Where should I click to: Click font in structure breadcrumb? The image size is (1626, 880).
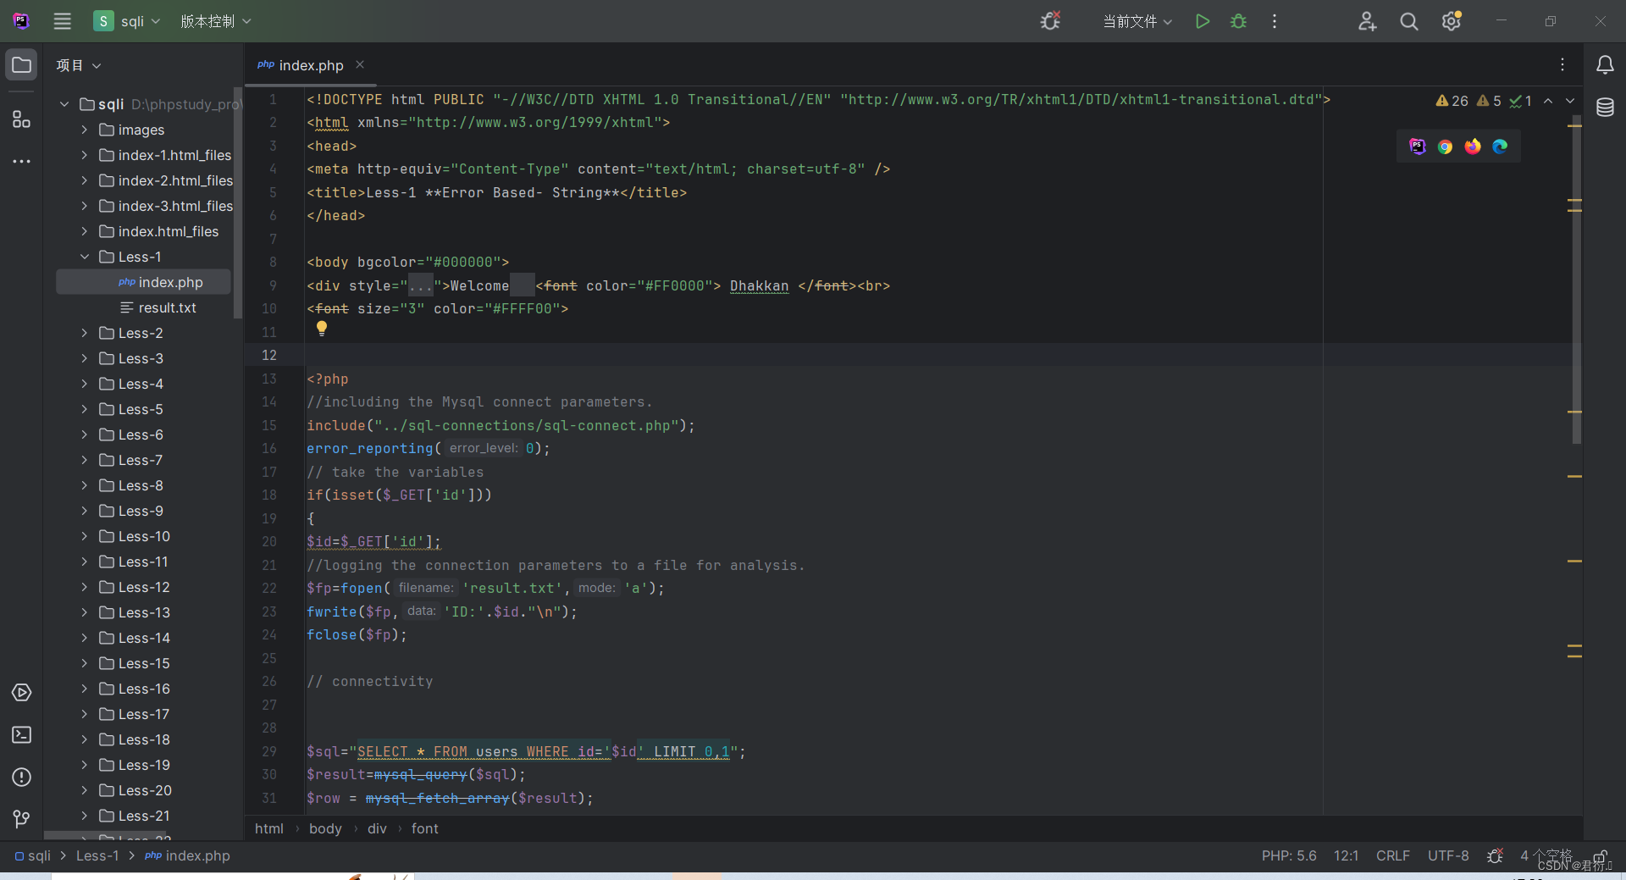[x=425, y=828]
